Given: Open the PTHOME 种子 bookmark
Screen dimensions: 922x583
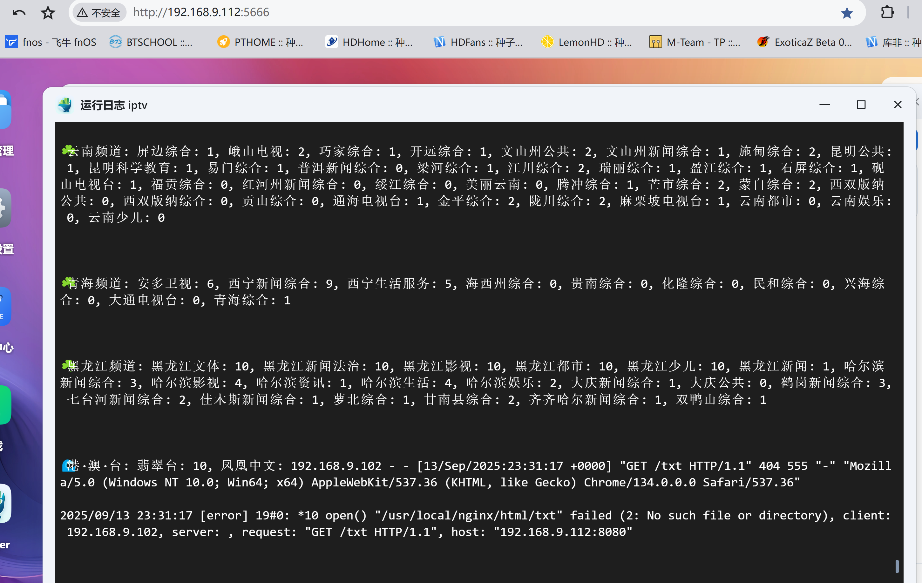Looking at the screenshot, I should point(261,42).
